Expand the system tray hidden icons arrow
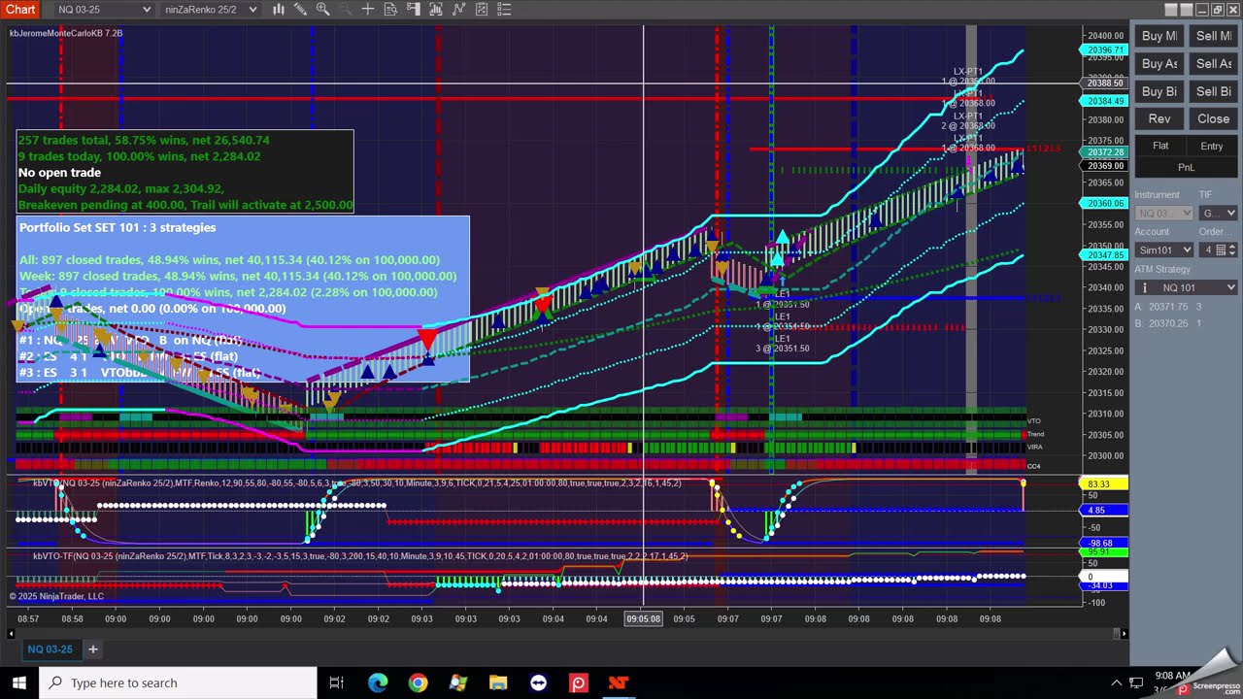 pos(1116,682)
